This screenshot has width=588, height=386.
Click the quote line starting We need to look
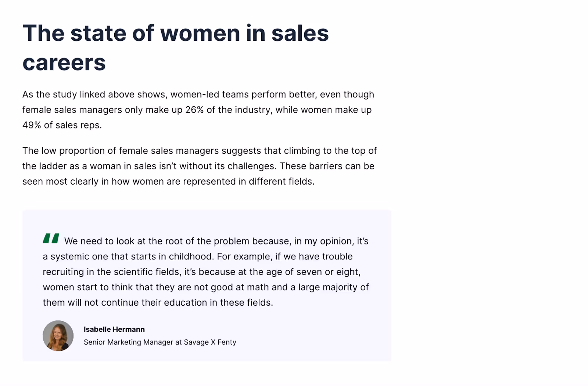click(x=216, y=241)
